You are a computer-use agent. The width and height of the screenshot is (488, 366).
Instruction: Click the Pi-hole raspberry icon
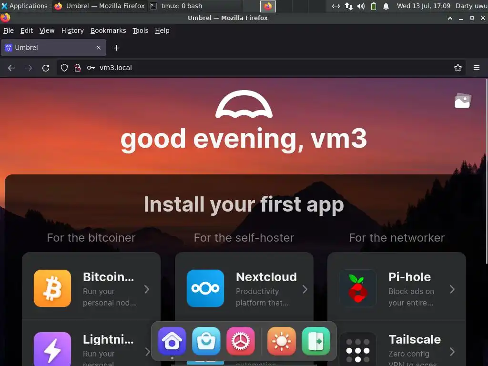tap(357, 288)
